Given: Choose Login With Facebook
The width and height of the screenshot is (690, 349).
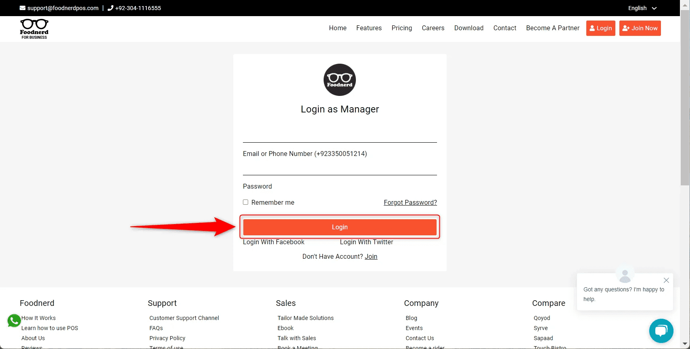Looking at the screenshot, I should (274, 242).
